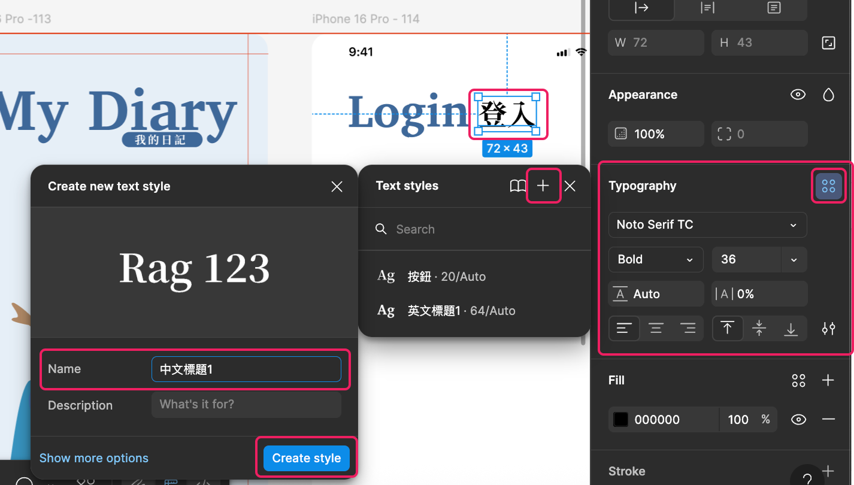This screenshot has height=485, width=854.
Task: Remove the fill with minus icon
Action: [x=828, y=420]
